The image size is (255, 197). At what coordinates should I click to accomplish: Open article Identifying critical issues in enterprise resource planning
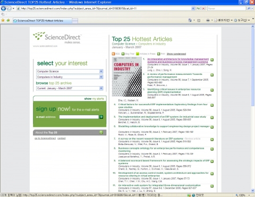tap(174, 91)
